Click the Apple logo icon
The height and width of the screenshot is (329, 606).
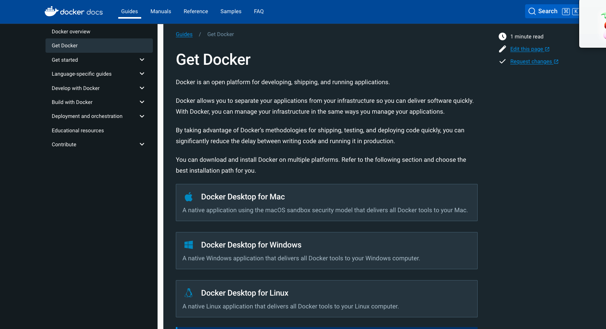189,197
